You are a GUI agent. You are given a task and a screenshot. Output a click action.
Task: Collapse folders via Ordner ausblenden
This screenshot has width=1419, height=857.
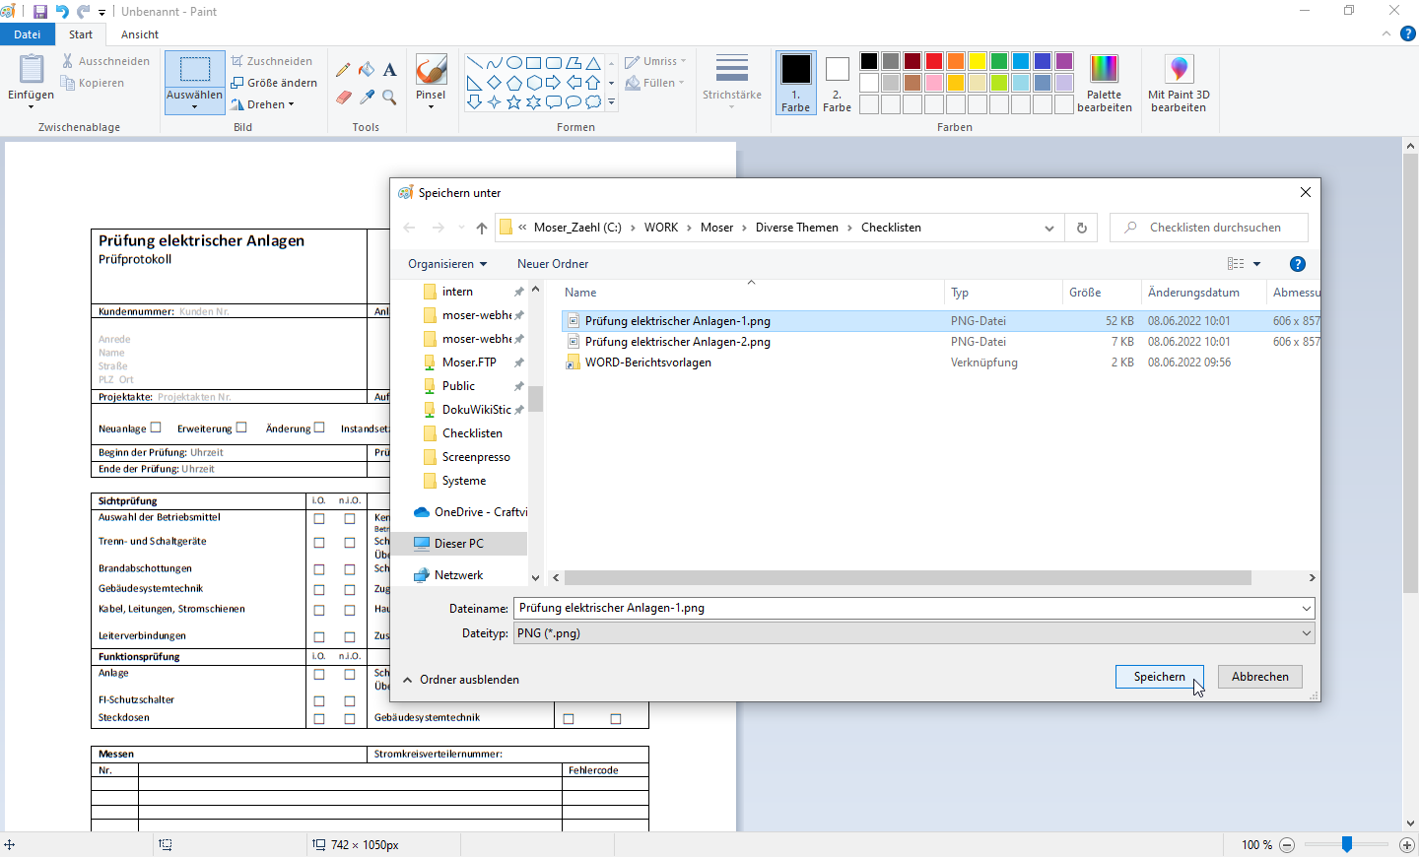[x=460, y=680]
